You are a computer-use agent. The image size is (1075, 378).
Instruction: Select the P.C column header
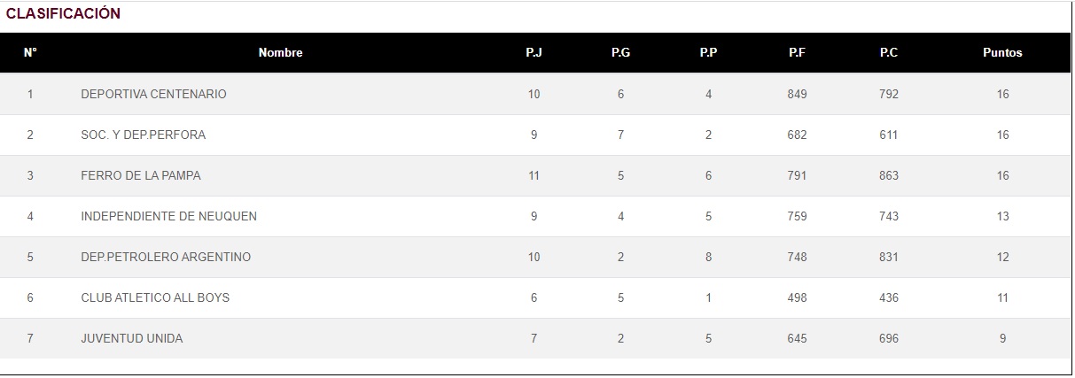click(888, 53)
